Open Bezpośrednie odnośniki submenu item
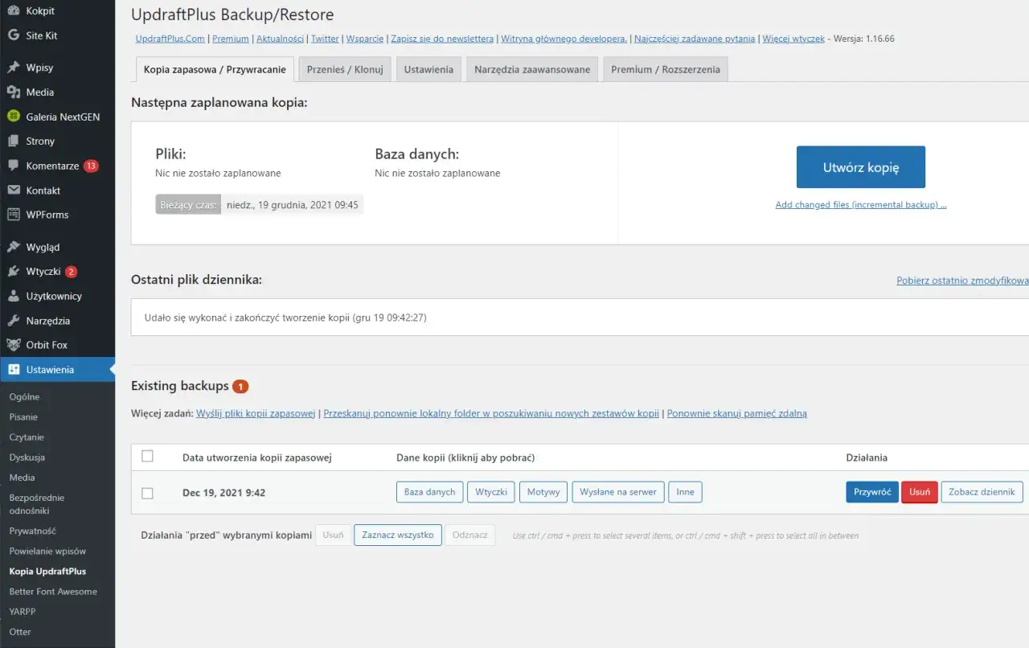 coord(37,504)
